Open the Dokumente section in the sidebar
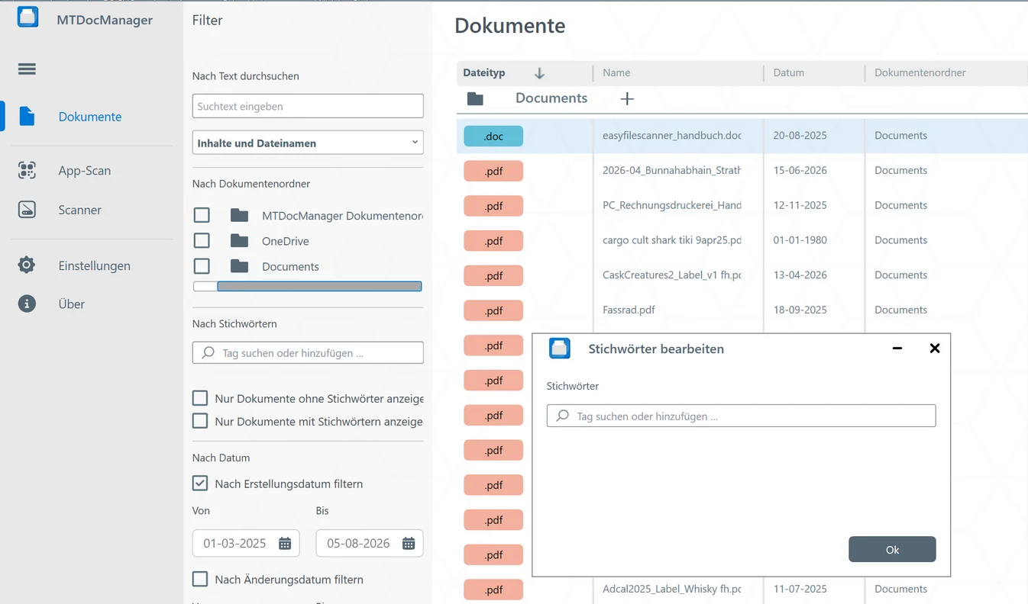This screenshot has height=604, width=1028. tap(90, 117)
